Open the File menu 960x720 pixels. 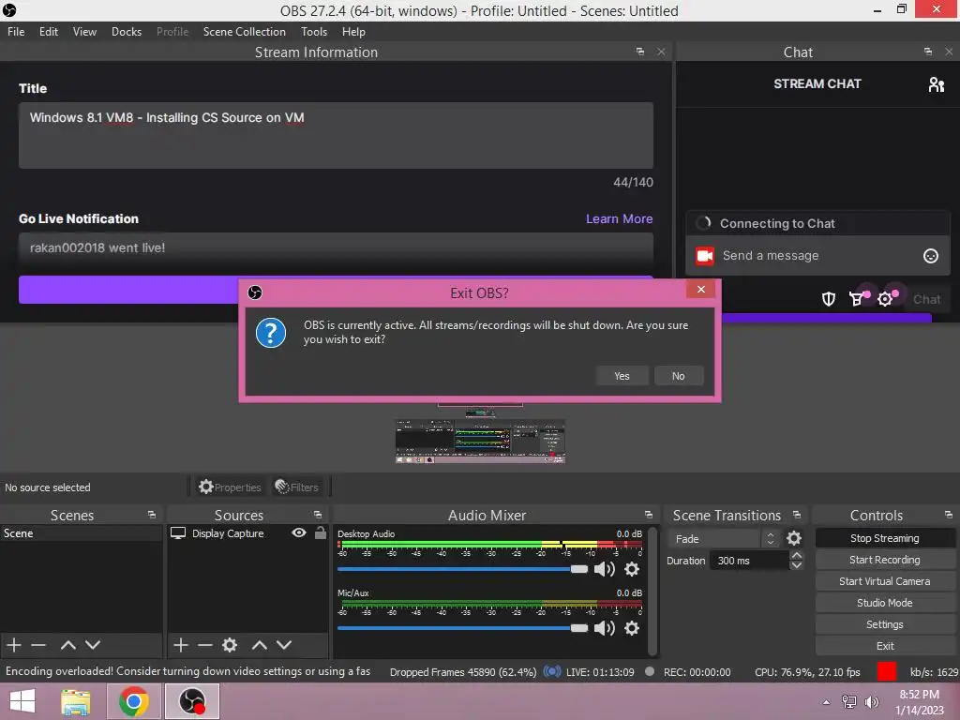(16, 32)
